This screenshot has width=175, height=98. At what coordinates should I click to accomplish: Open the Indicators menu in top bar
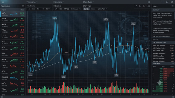point(58,2)
